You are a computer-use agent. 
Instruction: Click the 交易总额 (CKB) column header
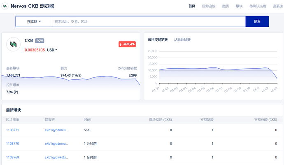pyautogui.click(x=265, y=120)
